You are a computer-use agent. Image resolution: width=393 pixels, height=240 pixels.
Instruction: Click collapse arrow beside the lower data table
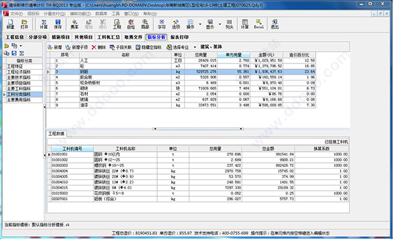[x=45, y=156]
